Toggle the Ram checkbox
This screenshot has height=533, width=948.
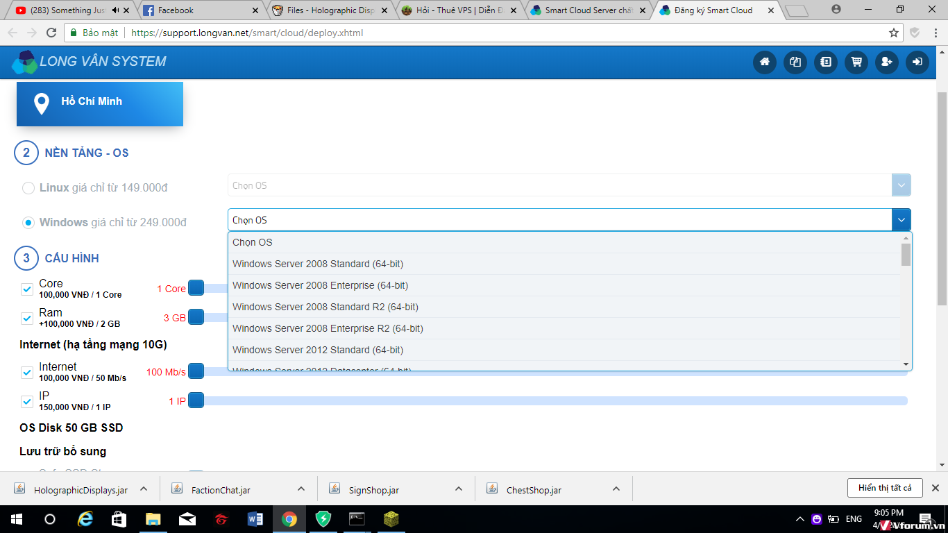27,318
